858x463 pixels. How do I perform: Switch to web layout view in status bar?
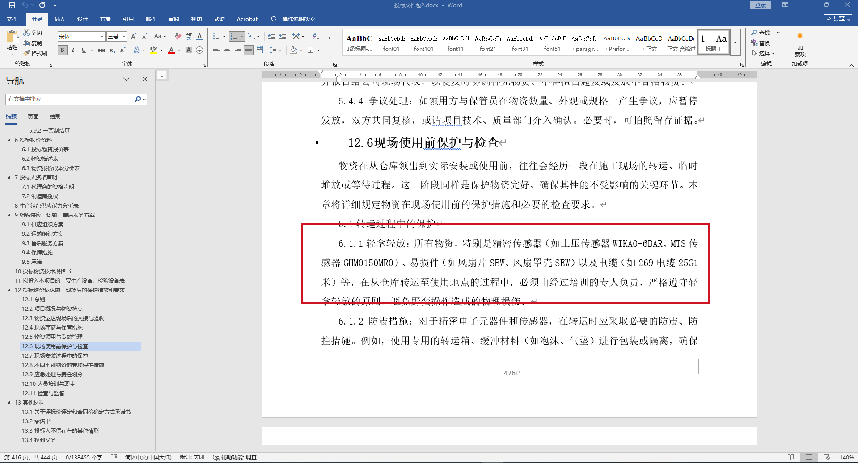click(827, 457)
